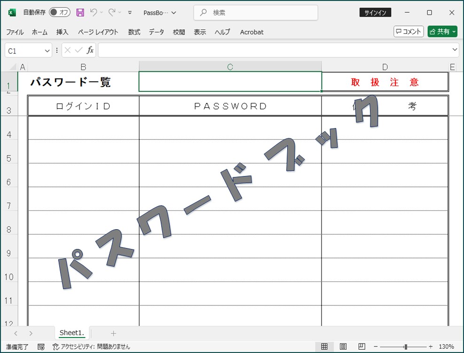Select column C header
Image resolution: width=464 pixels, height=353 pixels.
point(230,67)
